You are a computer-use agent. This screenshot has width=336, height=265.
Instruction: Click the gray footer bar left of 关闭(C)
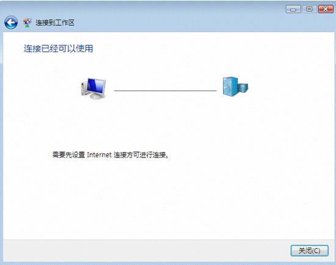click(146, 250)
